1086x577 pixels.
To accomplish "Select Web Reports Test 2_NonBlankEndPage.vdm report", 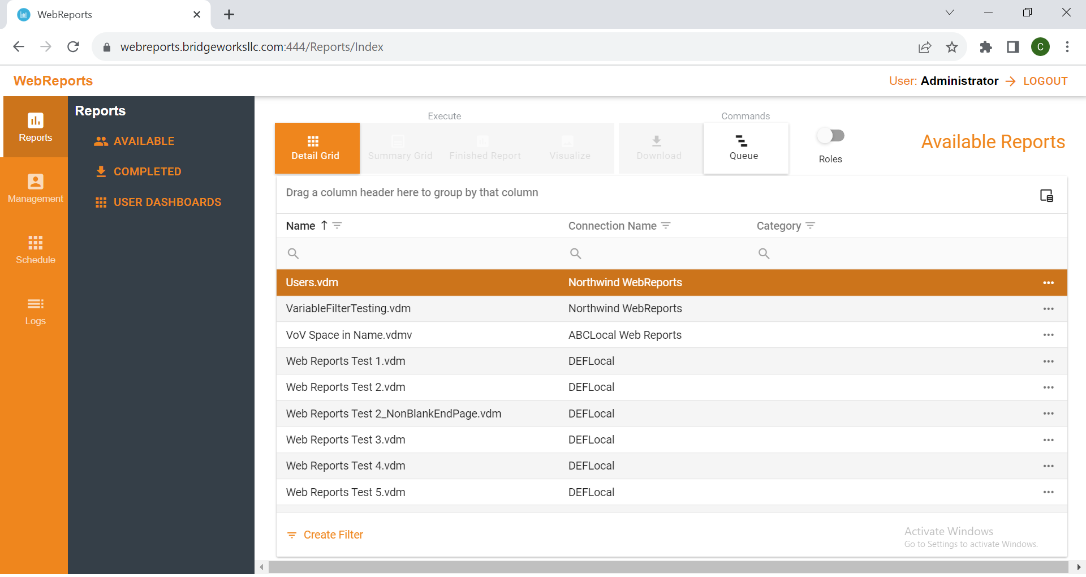I will [671, 414].
